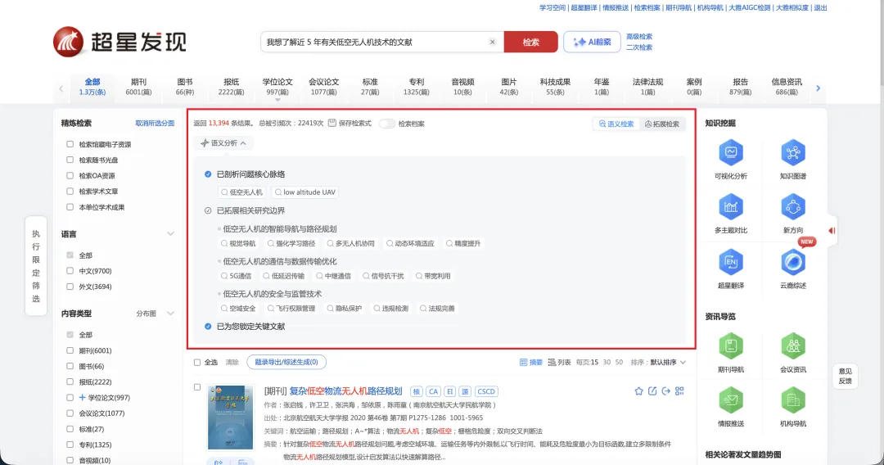Collapse the 语言 filter section

170,234
